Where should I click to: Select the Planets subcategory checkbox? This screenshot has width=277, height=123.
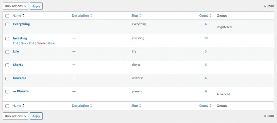7,92
